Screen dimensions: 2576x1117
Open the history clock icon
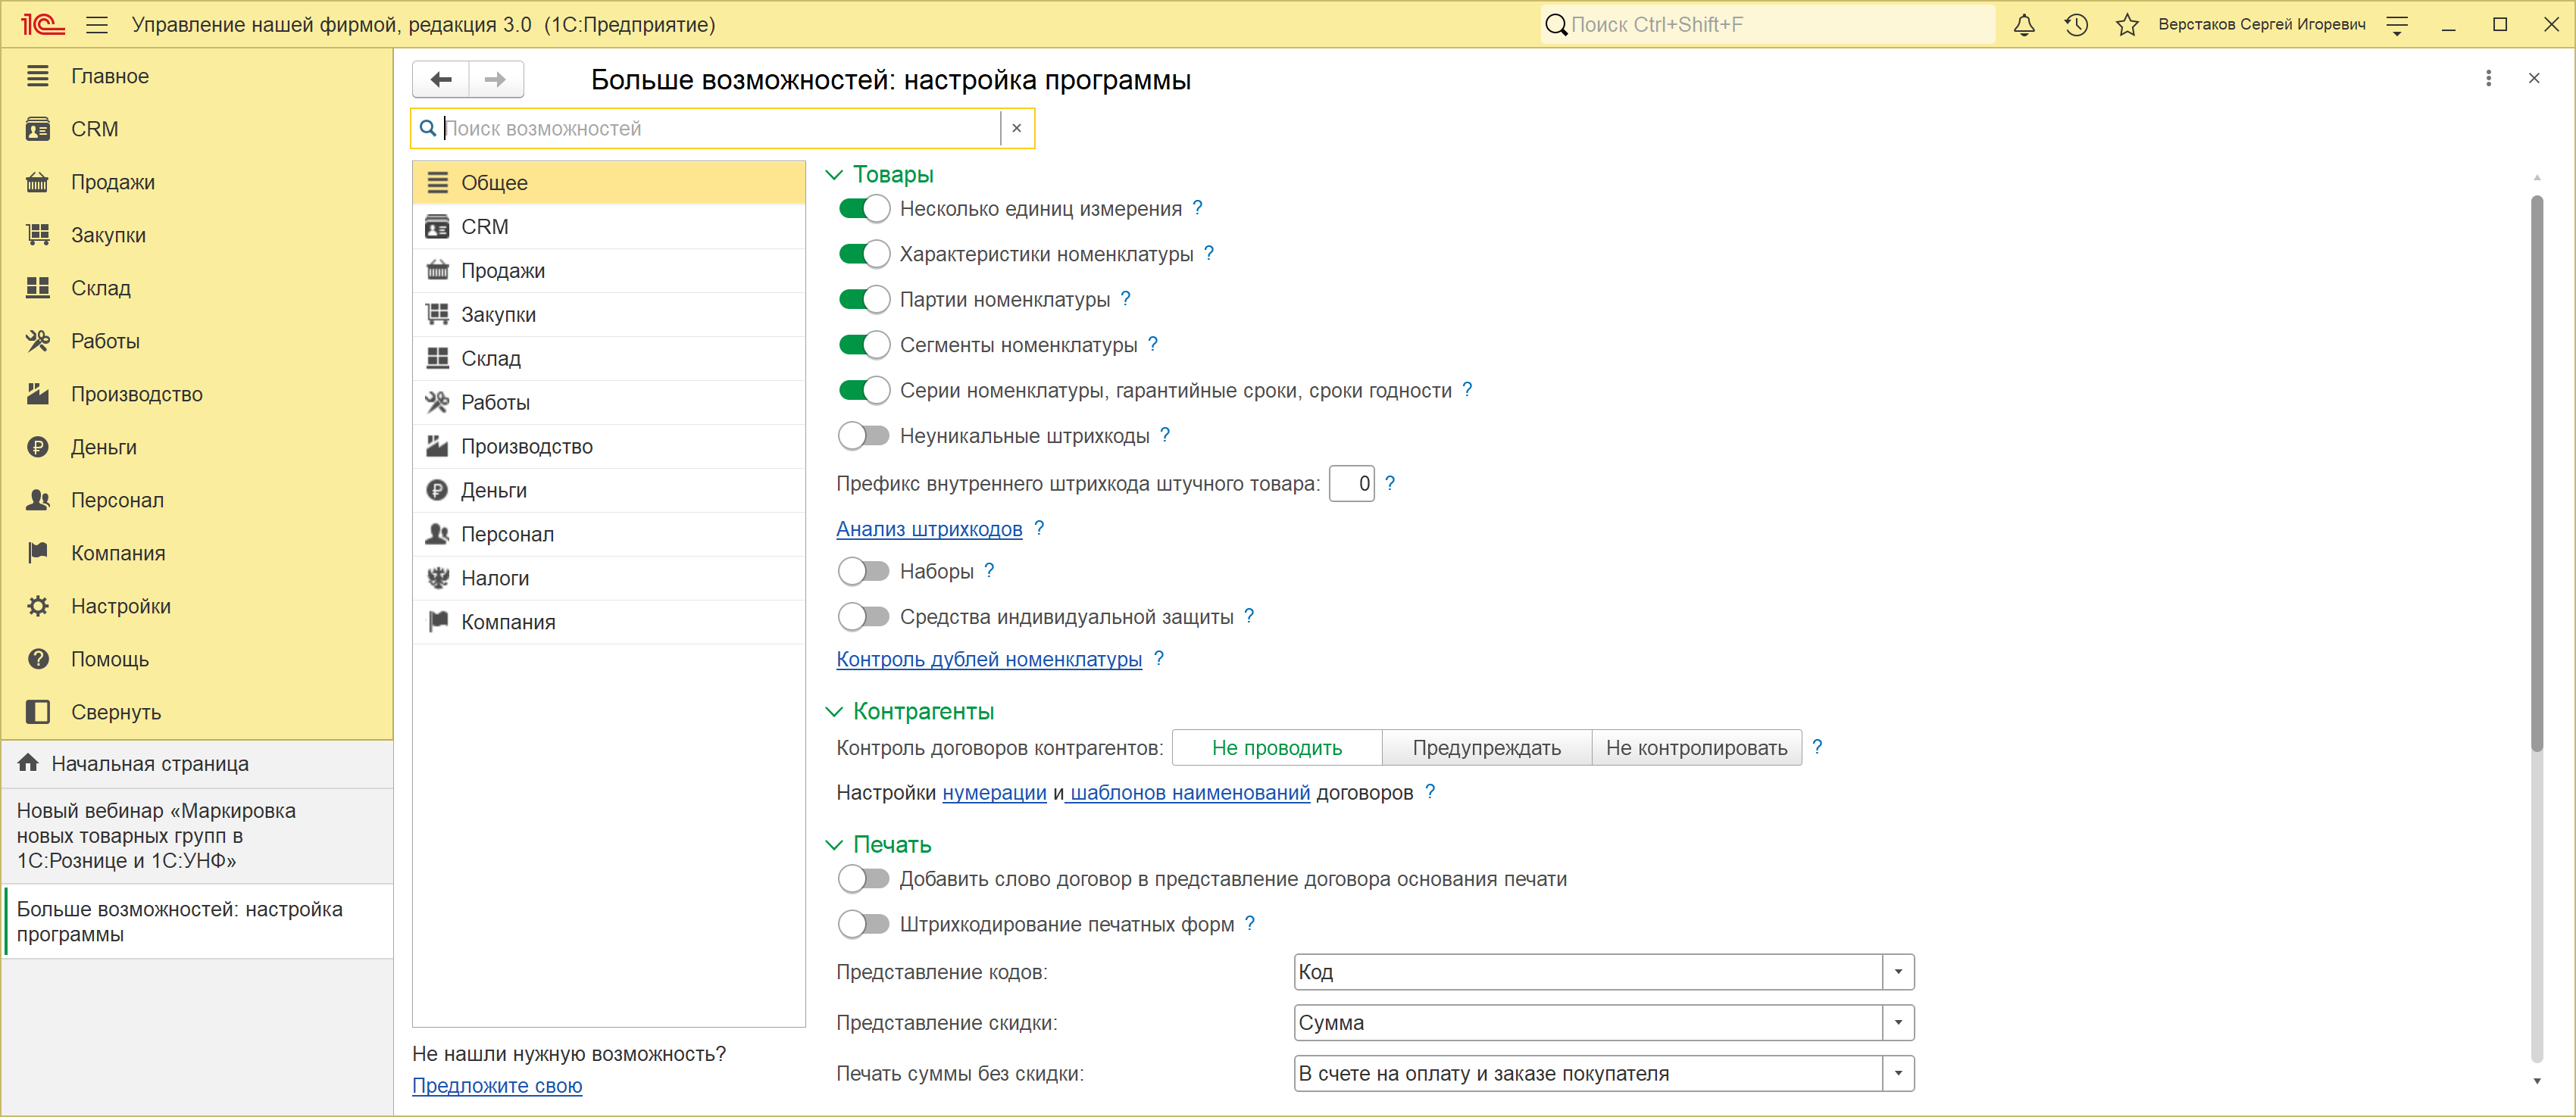[x=2076, y=25]
